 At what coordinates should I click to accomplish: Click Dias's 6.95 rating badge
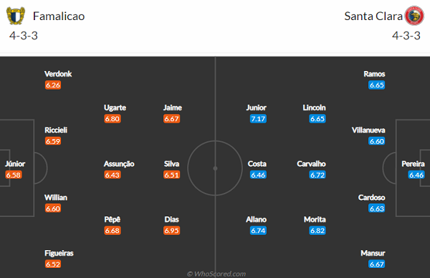click(172, 231)
